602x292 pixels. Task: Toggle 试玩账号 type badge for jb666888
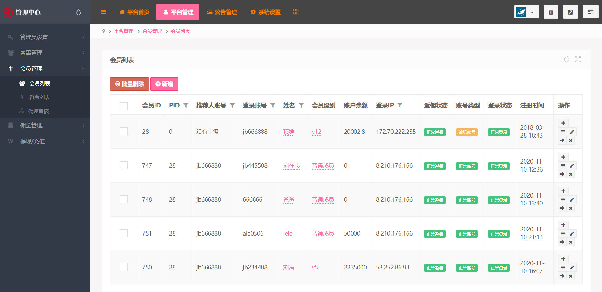tap(467, 132)
